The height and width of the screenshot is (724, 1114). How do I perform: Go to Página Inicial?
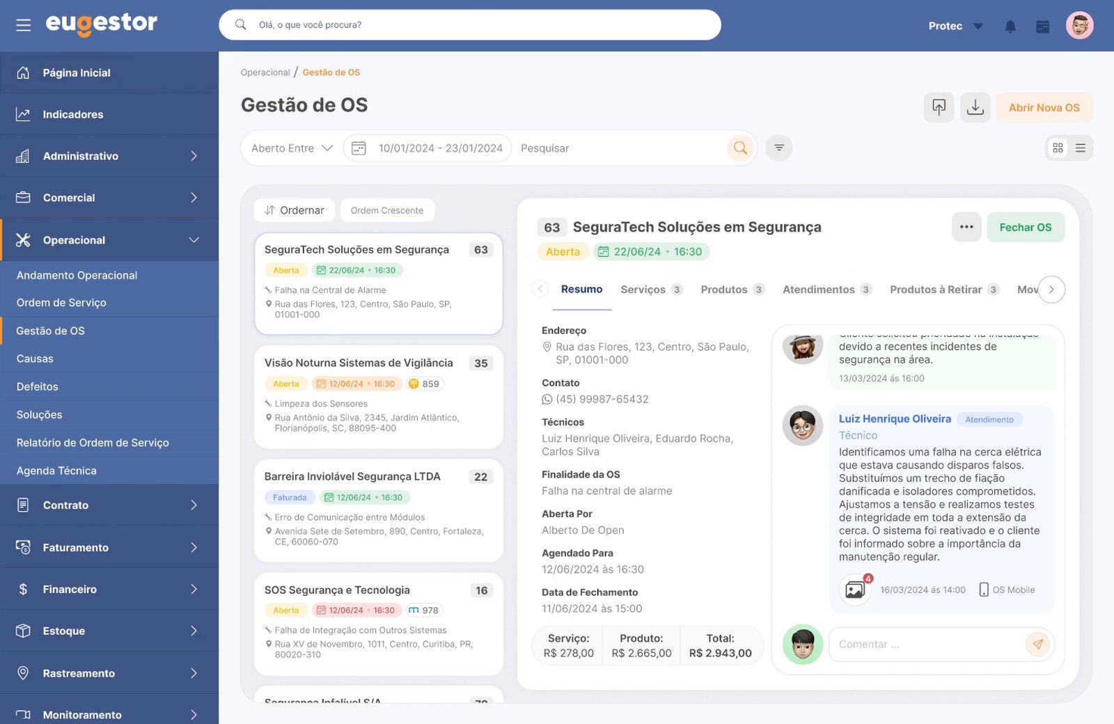click(109, 72)
